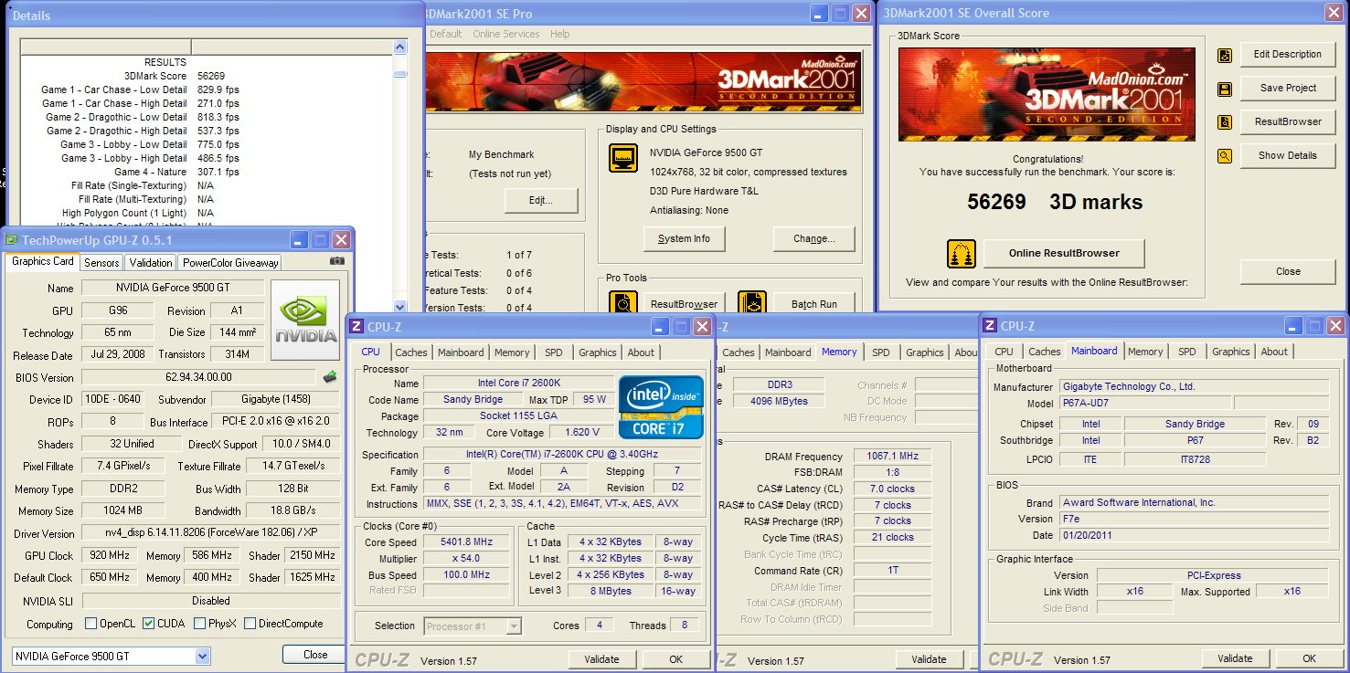Open Caches tab in CPU-Z CPU window
Viewport: 1350px width, 673px height.
(411, 352)
